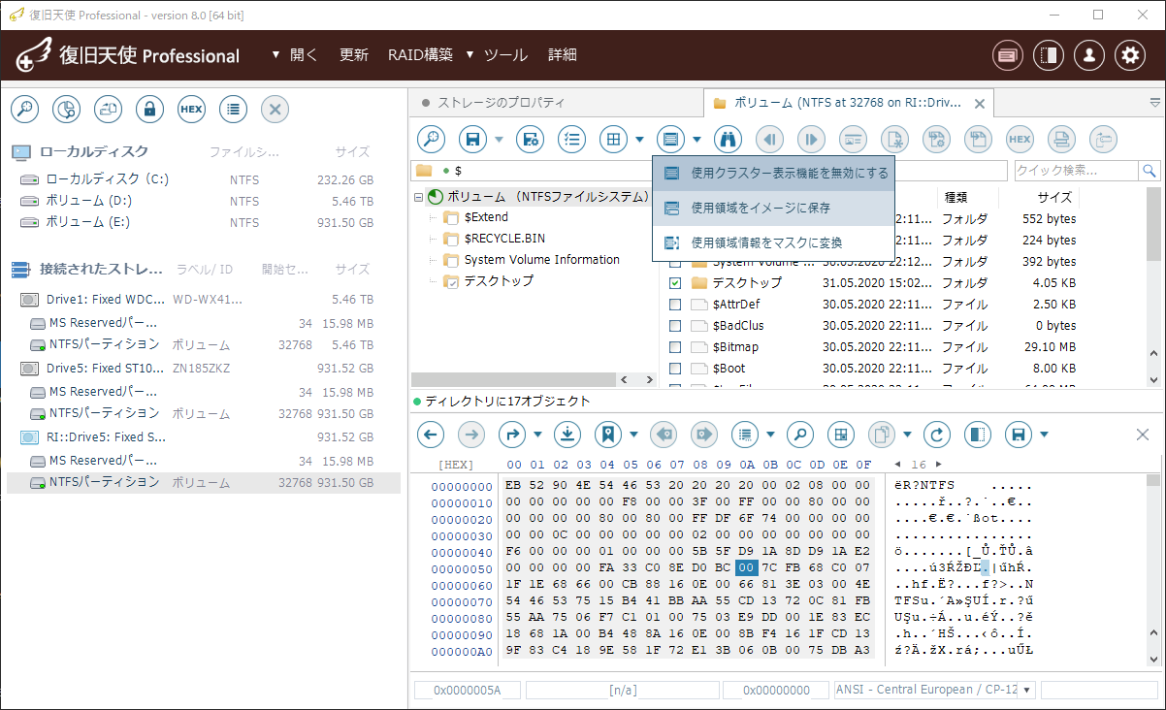The height and width of the screenshot is (710, 1166).
Task: Open $RECYCLE.BIN folder in tree
Action: (504, 239)
